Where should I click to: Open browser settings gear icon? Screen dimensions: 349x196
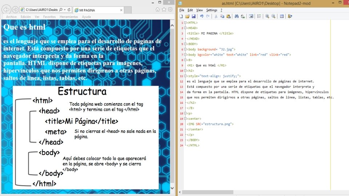(170, 9)
